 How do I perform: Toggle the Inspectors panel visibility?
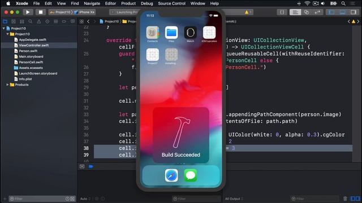(353, 12)
